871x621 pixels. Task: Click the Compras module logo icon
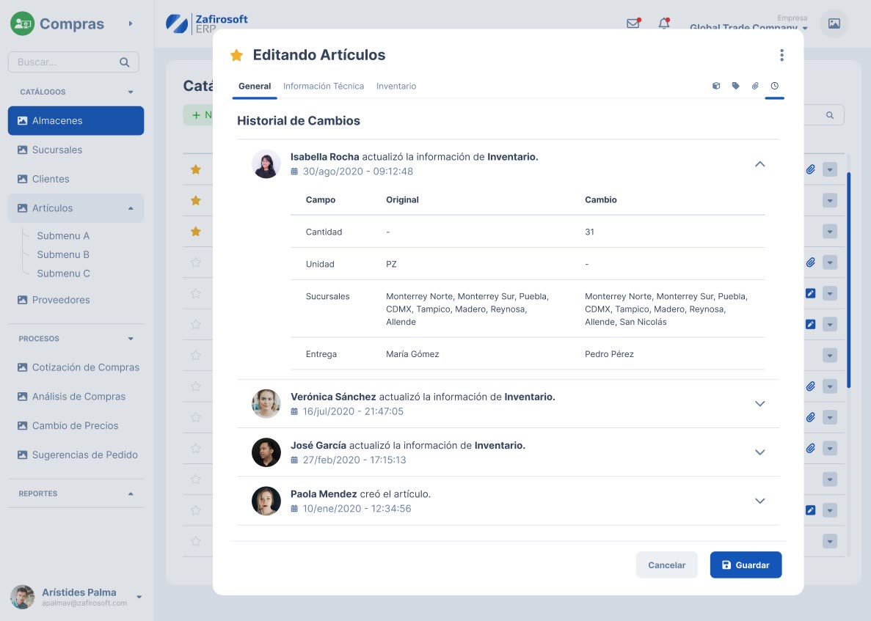[x=22, y=24]
